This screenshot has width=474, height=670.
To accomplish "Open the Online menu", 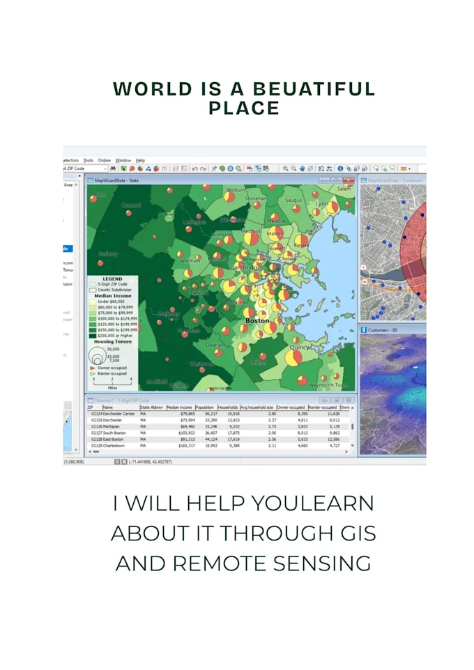I will tap(105, 160).
